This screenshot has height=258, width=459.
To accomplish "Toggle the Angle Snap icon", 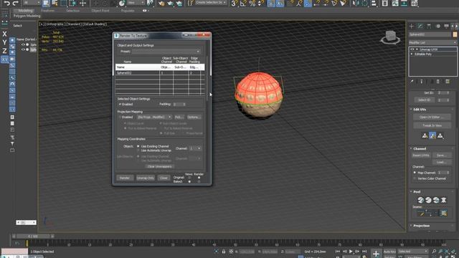I will point(243,4).
